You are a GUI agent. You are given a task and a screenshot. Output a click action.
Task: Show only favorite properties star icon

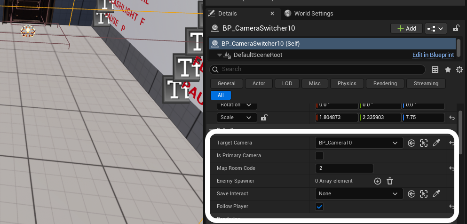click(x=448, y=70)
